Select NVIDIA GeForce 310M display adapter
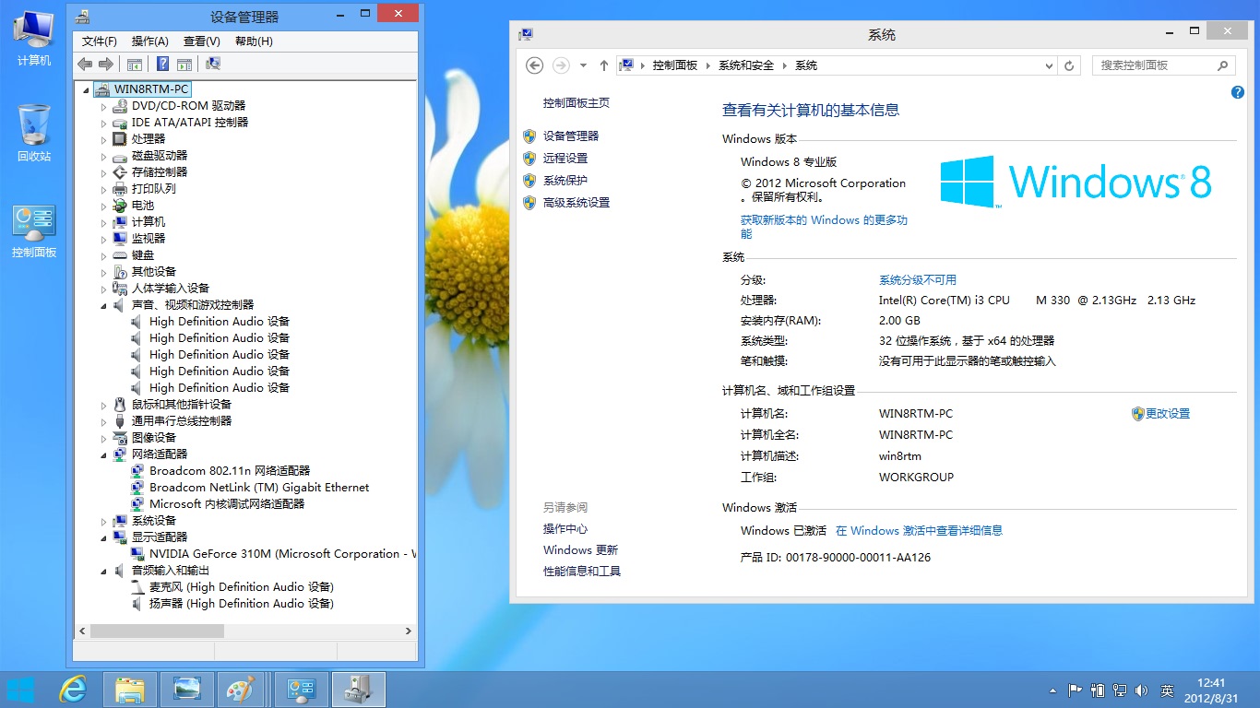This screenshot has height=708, width=1260. [x=282, y=554]
